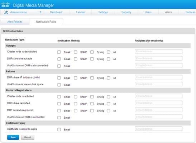The image size is (196, 143).
Task: Click the Administration wrench icon
Action: [6, 12]
